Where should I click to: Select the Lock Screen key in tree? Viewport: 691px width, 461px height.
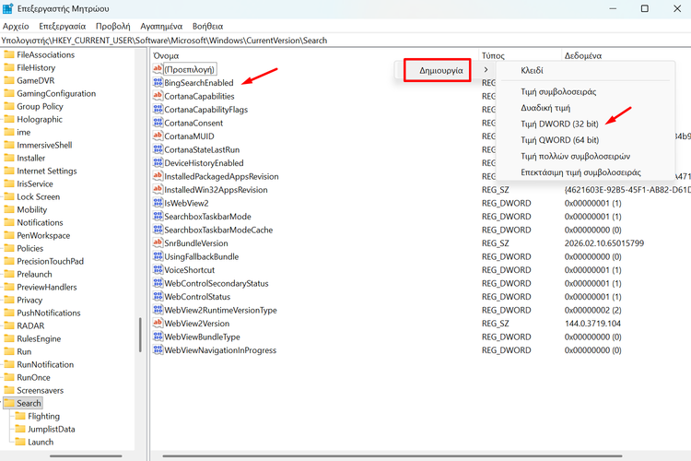click(38, 196)
